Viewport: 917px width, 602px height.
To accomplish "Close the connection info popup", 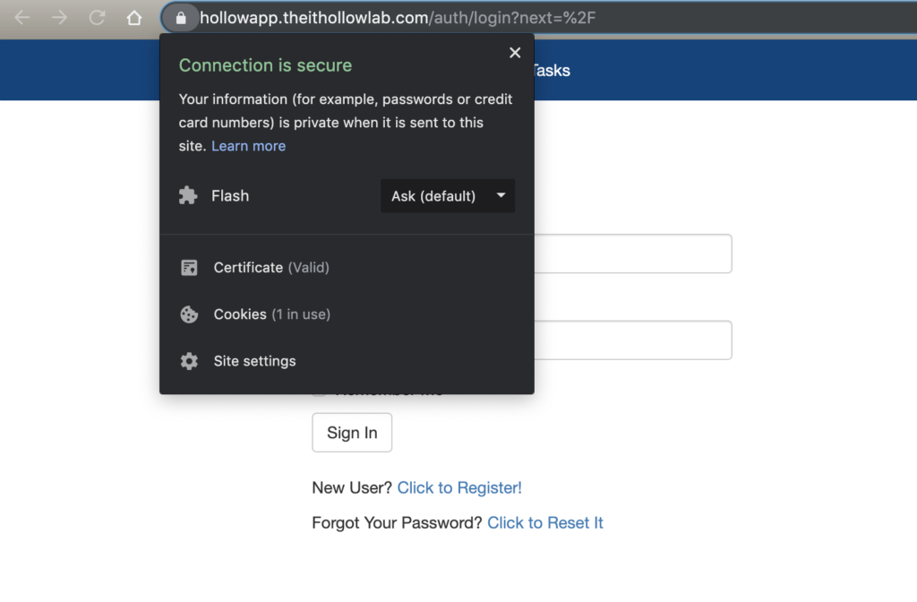I will point(515,53).
